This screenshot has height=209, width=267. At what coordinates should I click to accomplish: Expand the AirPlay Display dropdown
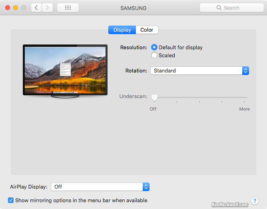coord(100,187)
